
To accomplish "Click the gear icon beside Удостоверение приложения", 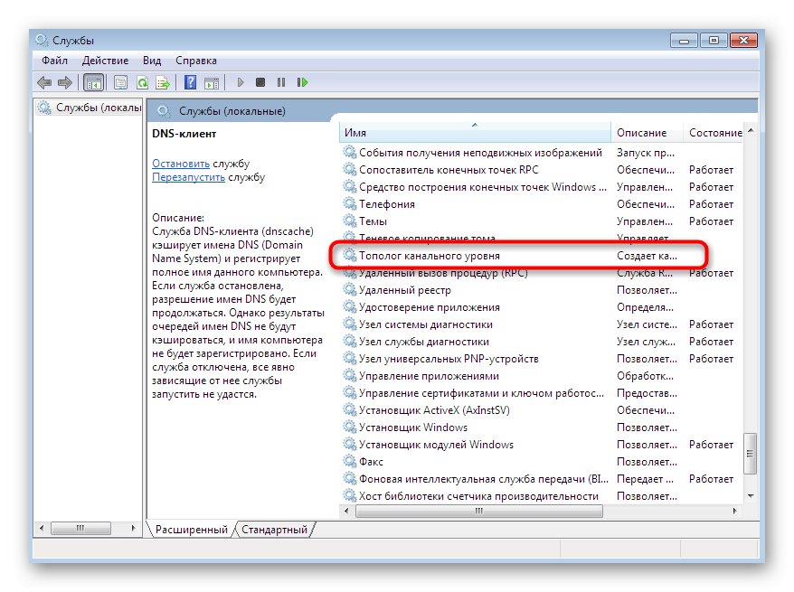I will coord(349,306).
